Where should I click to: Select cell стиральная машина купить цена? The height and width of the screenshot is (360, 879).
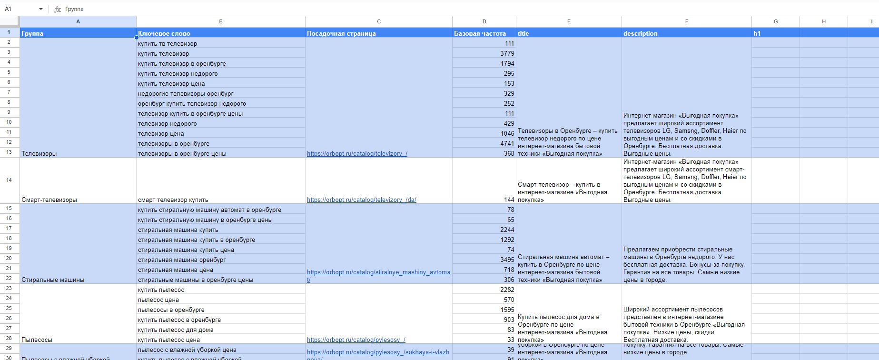[x=221, y=250]
